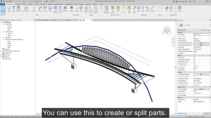Select the Dormer opening tool
The image size is (211, 118).
[152, 9]
